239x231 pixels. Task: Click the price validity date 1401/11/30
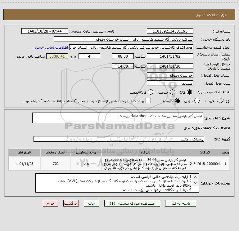click(x=170, y=66)
